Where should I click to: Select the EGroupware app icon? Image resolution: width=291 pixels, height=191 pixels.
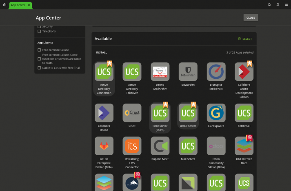216,113
